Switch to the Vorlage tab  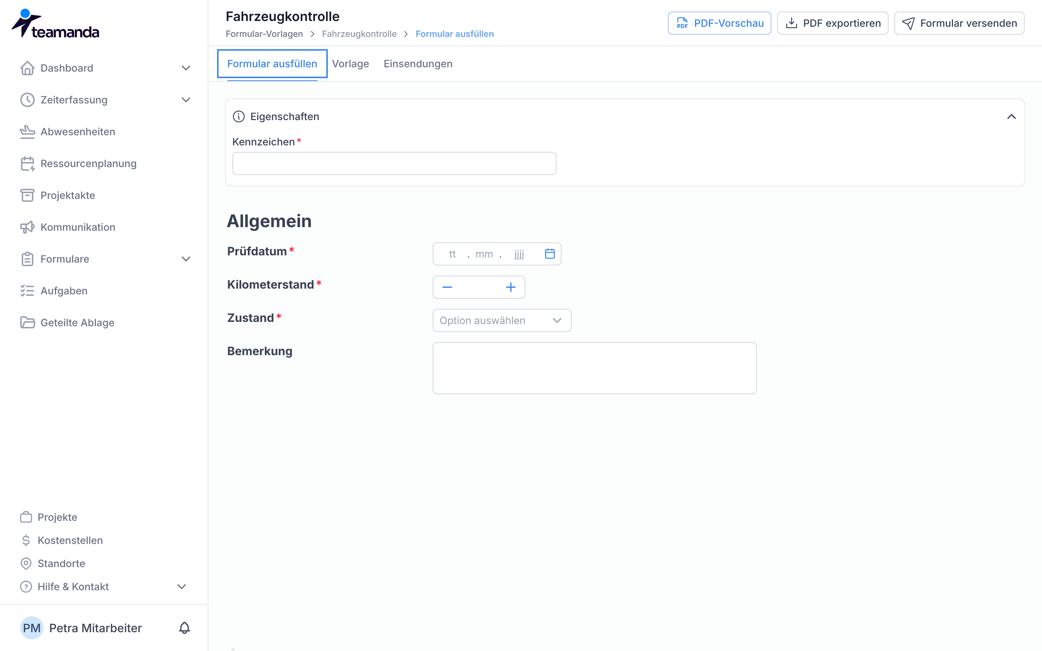(x=351, y=64)
